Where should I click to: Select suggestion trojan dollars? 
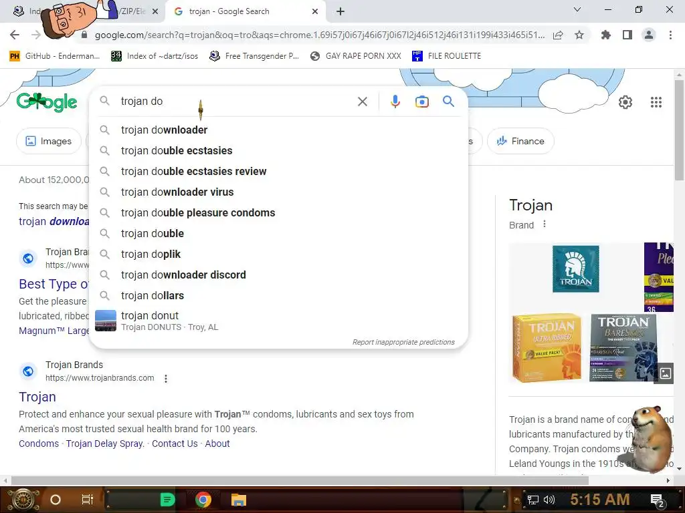278,296
